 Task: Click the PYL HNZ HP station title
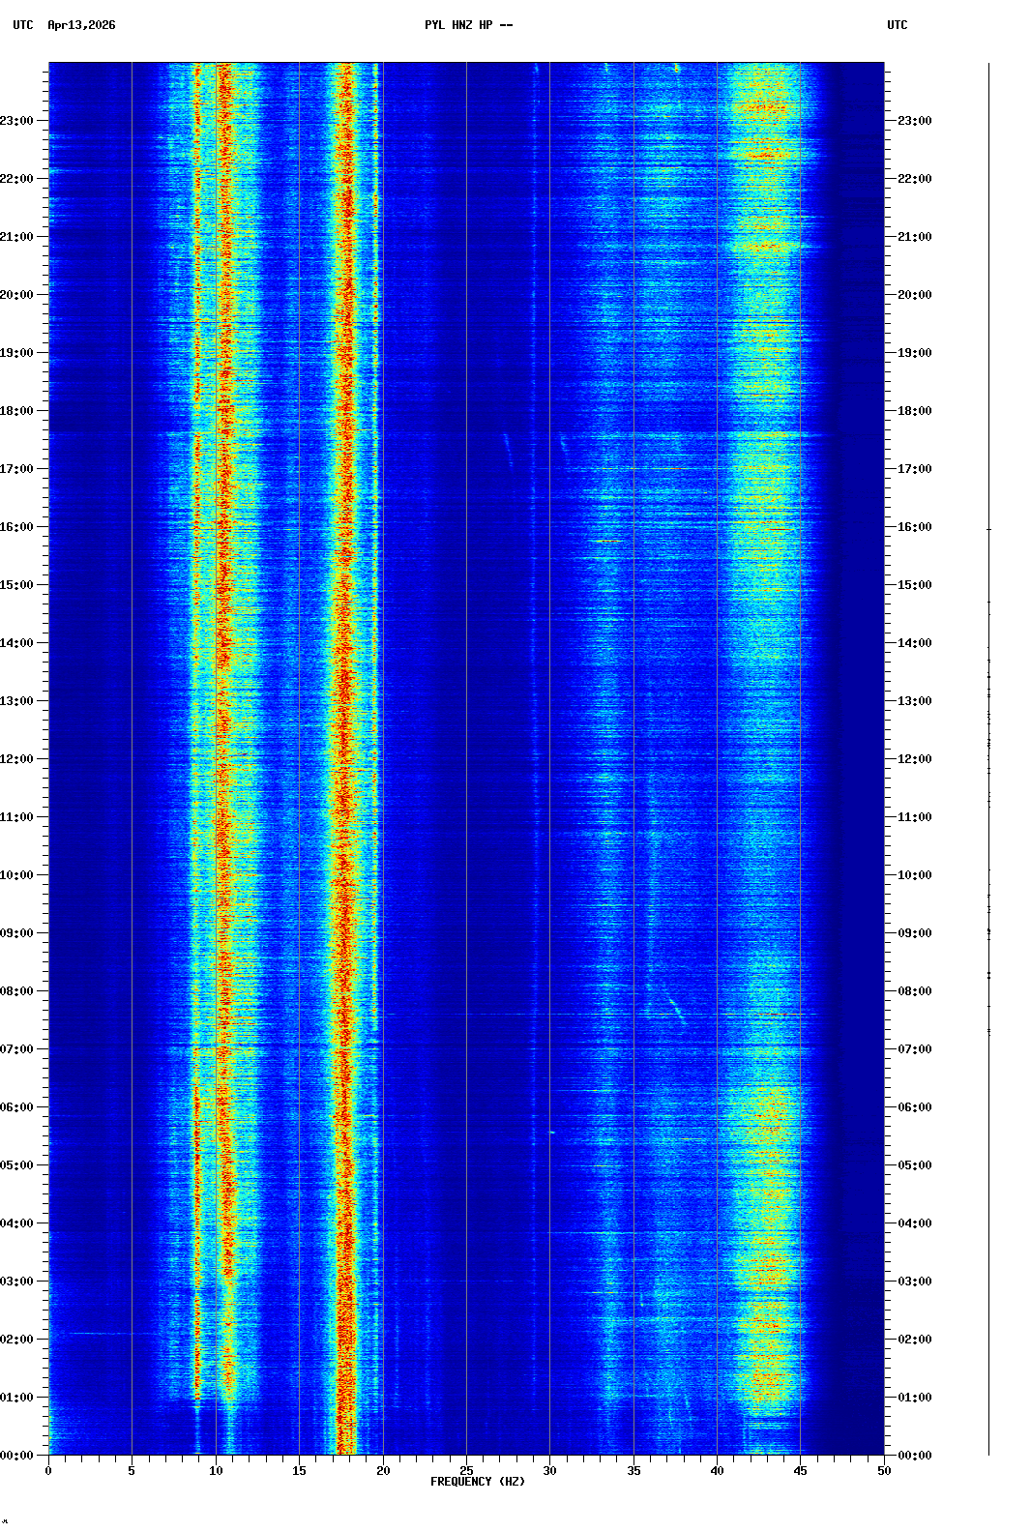(468, 25)
